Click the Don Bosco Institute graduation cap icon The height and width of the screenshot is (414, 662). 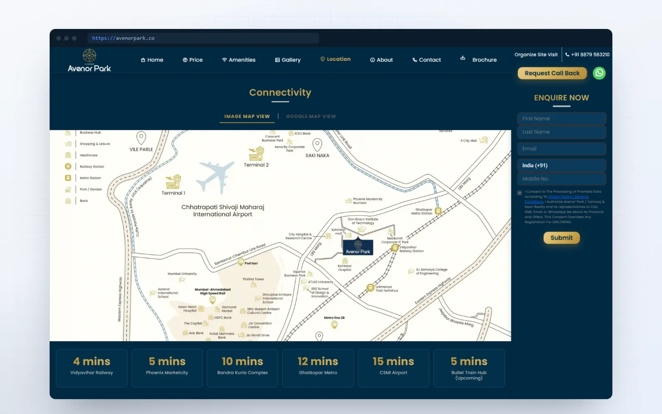(x=362, y=229)
